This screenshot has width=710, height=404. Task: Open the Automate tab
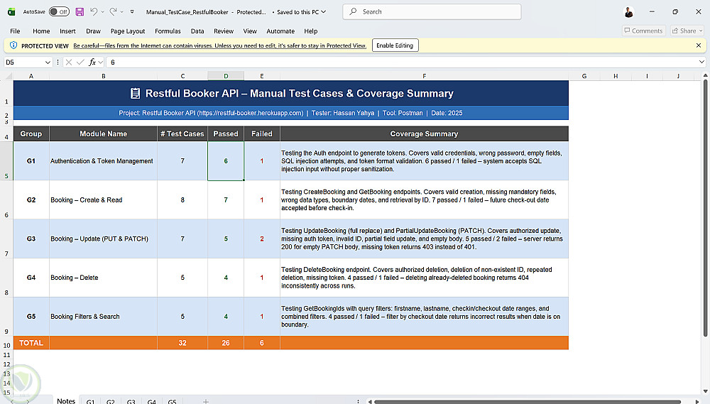pyautogui.click(x=280, y=31)
